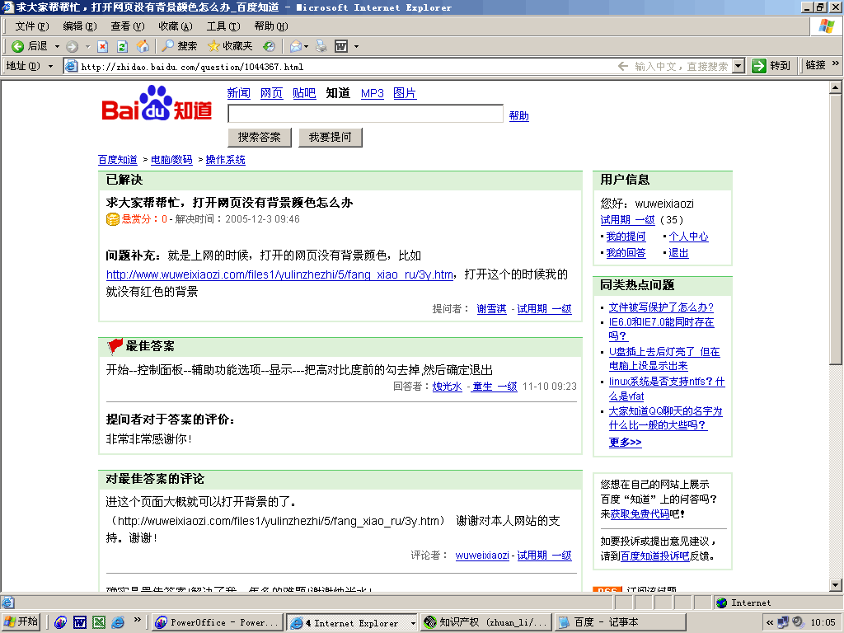Switch to MP3 tab
The height and width of the screenshot is (633, 844).
(372, 93)
